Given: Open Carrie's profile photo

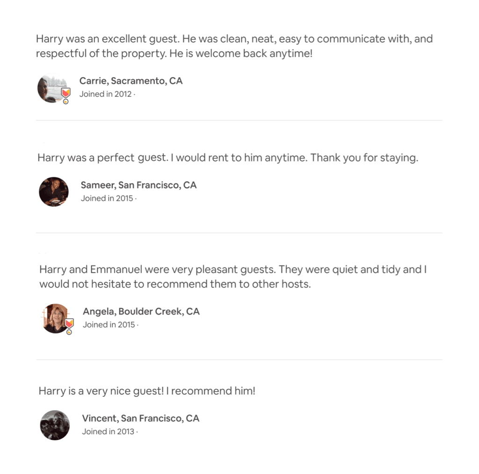Looking at the screenshot, I should coord(52,88).
